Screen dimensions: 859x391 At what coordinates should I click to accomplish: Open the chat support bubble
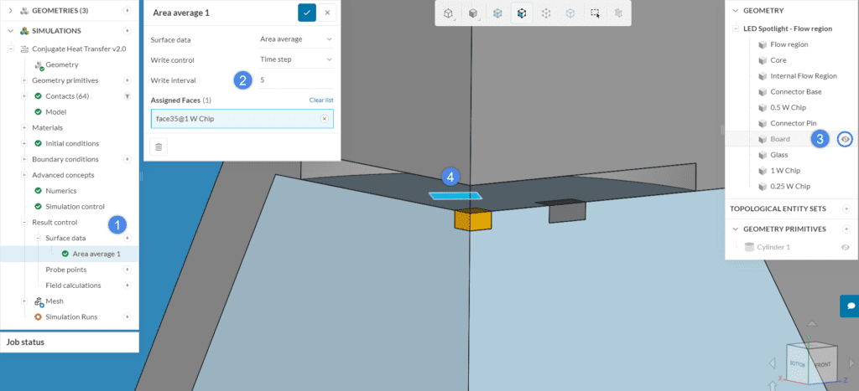[x=848, y=306]
